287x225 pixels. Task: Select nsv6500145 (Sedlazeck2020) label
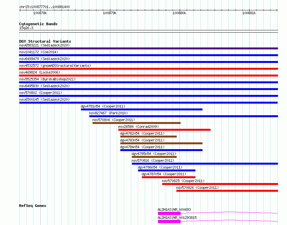click(45, 99)
